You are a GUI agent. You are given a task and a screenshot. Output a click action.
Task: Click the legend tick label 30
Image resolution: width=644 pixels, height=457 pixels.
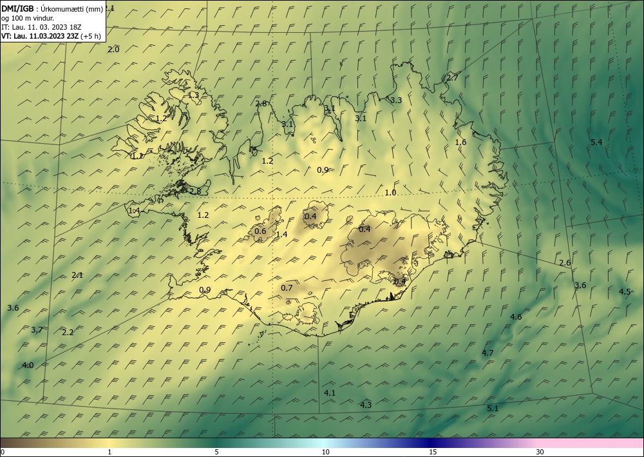(x=540, y=452)
